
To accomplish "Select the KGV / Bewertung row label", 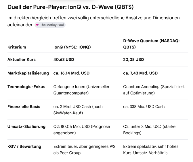I will [24, 147].
